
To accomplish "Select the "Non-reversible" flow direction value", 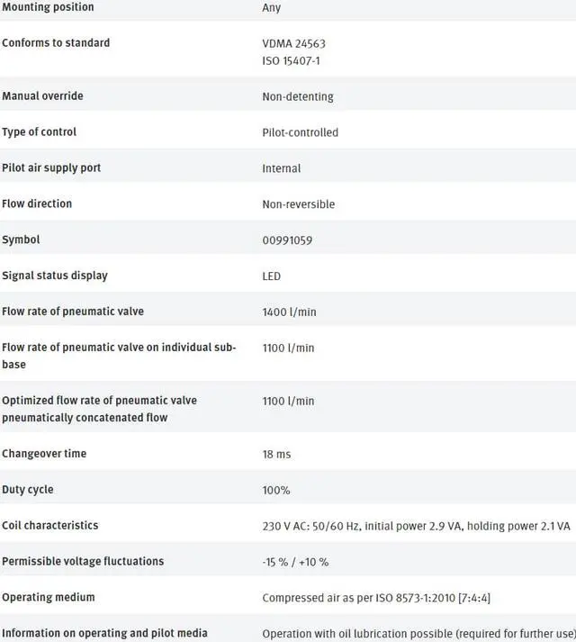I will (298, 204).
